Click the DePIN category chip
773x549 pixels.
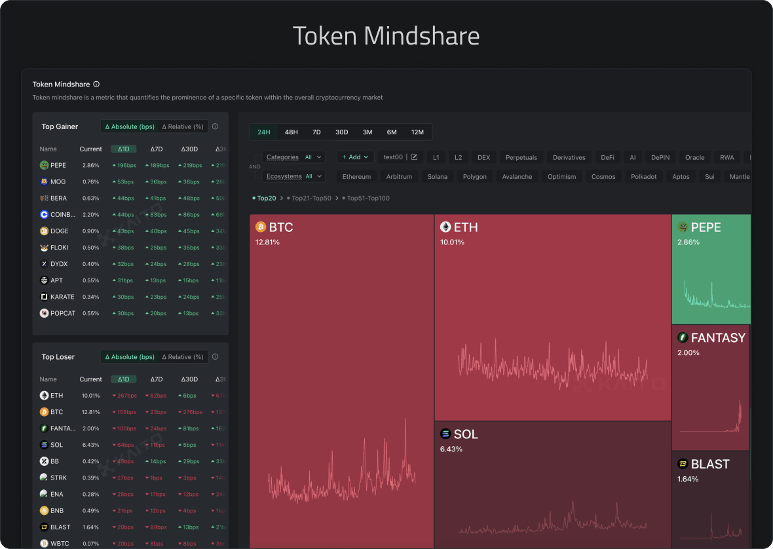click(660, 157)
